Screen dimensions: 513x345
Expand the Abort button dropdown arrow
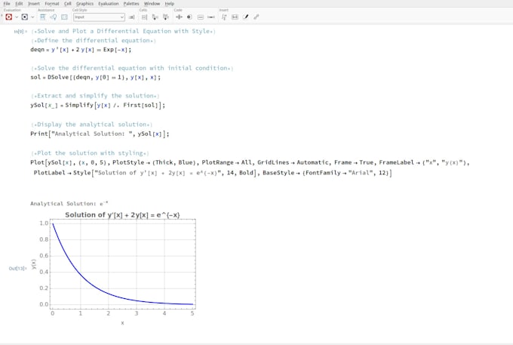pyautogui.click(x=32, y=17)
